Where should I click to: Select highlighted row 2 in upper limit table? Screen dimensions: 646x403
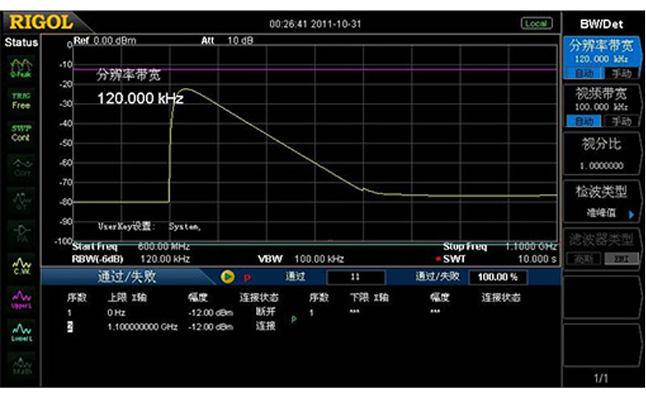tap(69, 326)
